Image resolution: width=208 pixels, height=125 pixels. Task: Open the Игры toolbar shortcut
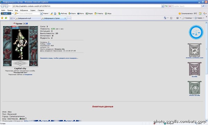click(108, 13)
